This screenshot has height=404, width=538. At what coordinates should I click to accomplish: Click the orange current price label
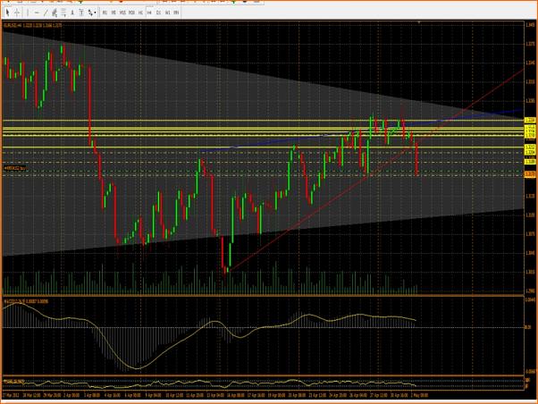[x=531, y=174]
